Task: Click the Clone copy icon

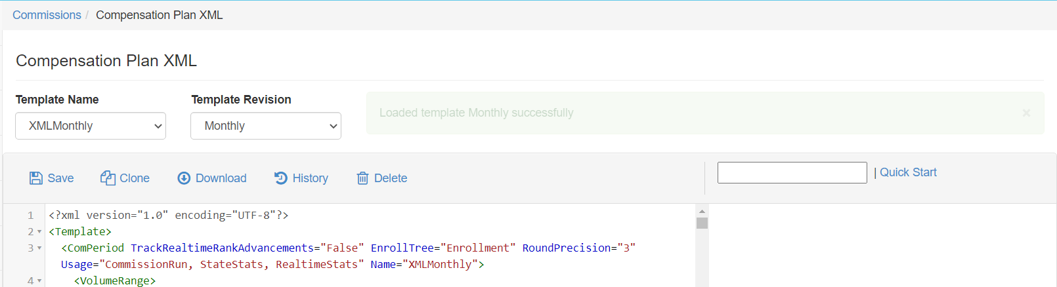Action: pyautogui.click(x=108, y=178)
